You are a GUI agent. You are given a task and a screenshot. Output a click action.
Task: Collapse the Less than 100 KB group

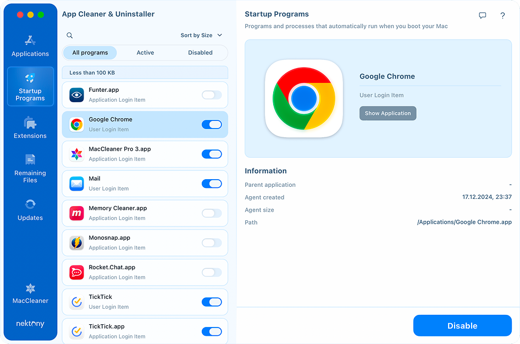tap(145, 72)
